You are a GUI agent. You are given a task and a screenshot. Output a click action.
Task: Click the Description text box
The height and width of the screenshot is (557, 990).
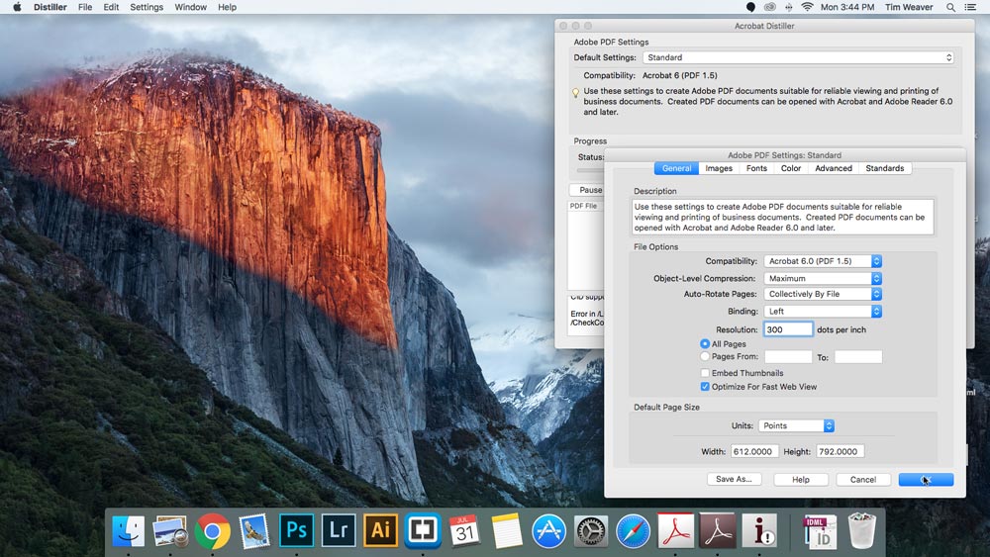click(x=782, y=217)
